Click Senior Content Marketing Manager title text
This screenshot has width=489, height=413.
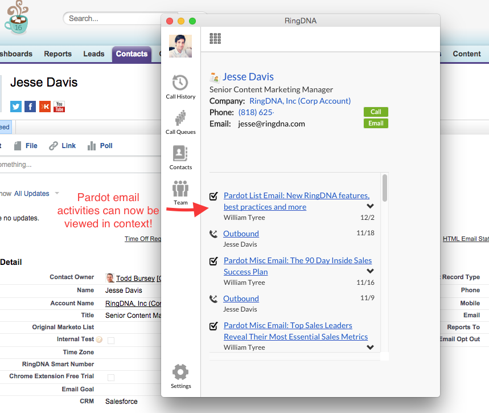pos(271,89)
